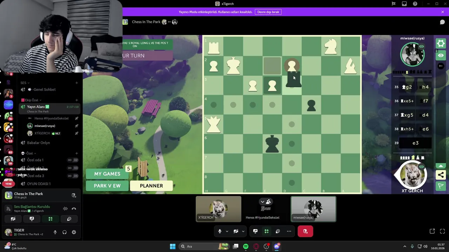Show hidden system tray icons
449x252 pixels.
[404, 246]
